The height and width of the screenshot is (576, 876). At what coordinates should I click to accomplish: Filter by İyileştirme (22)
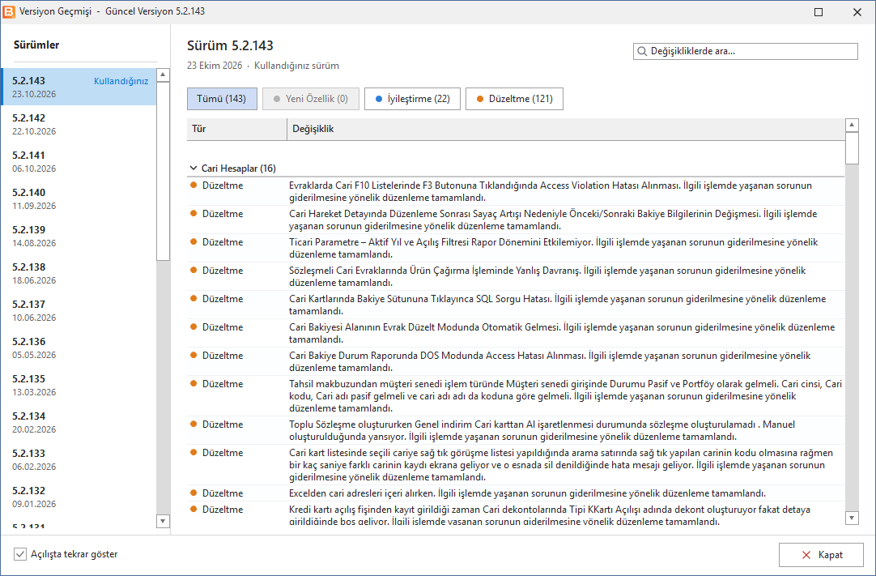click(x=412, y=99)
